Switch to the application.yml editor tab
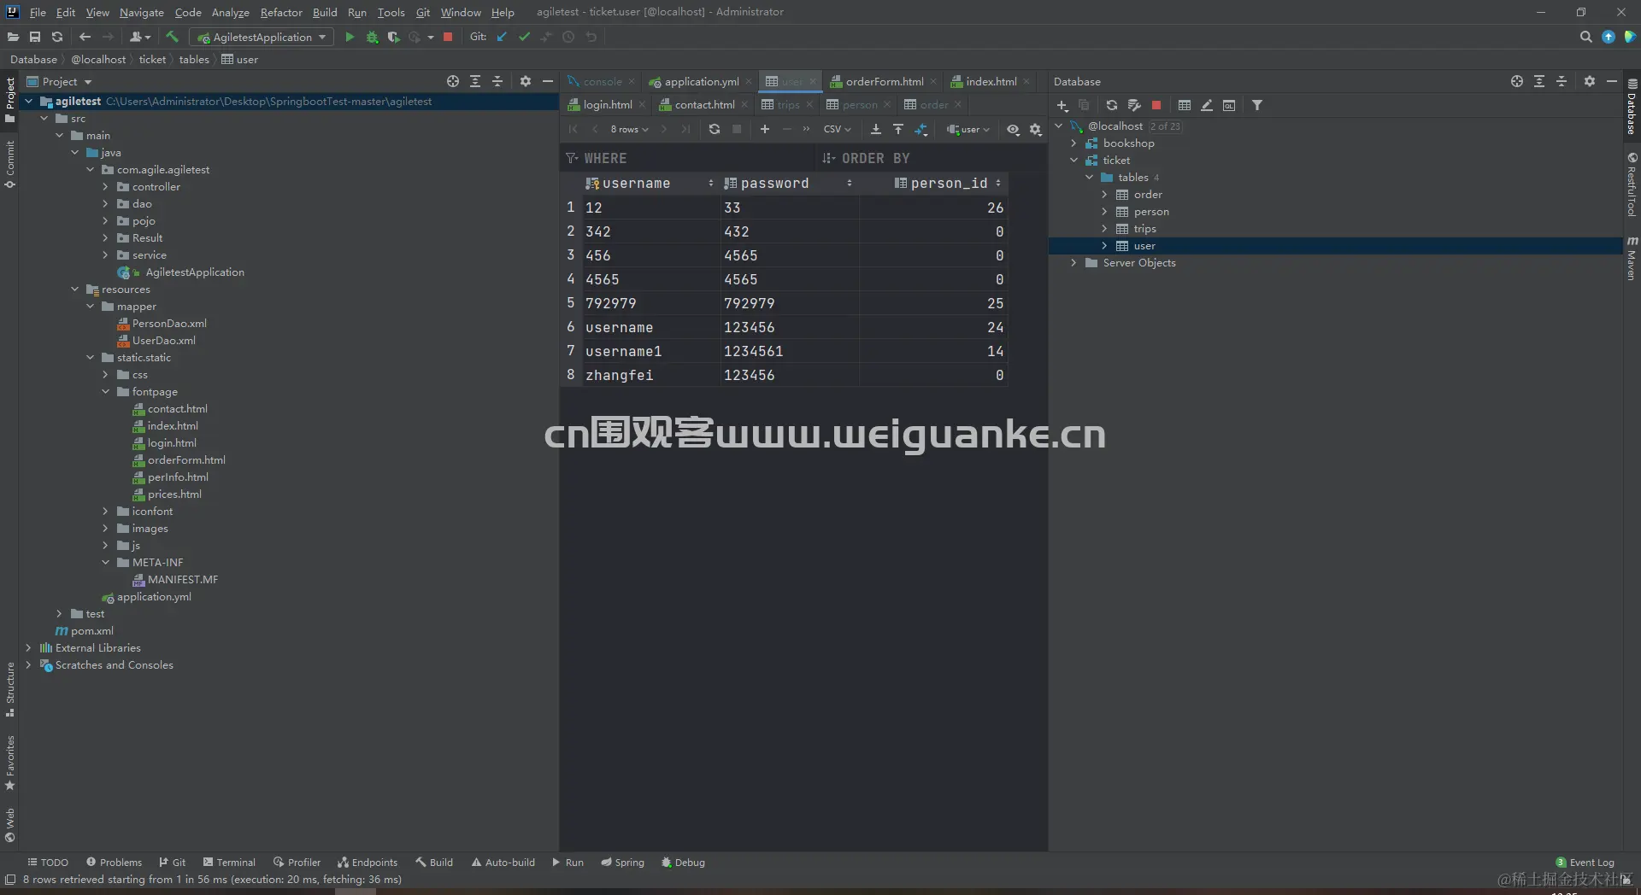 (x=701, y=81)
